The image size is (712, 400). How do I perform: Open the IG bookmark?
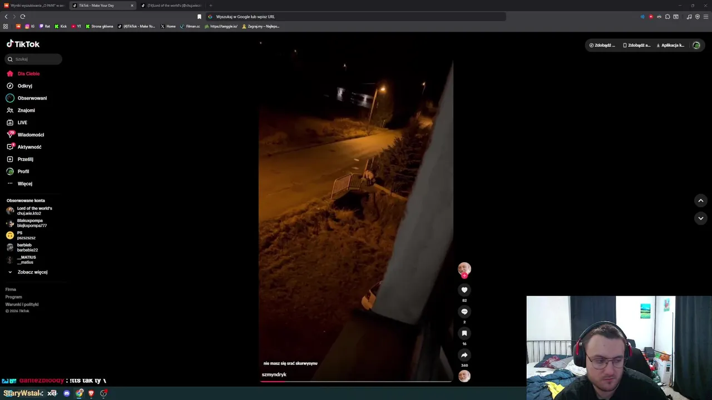click(29, 26)
